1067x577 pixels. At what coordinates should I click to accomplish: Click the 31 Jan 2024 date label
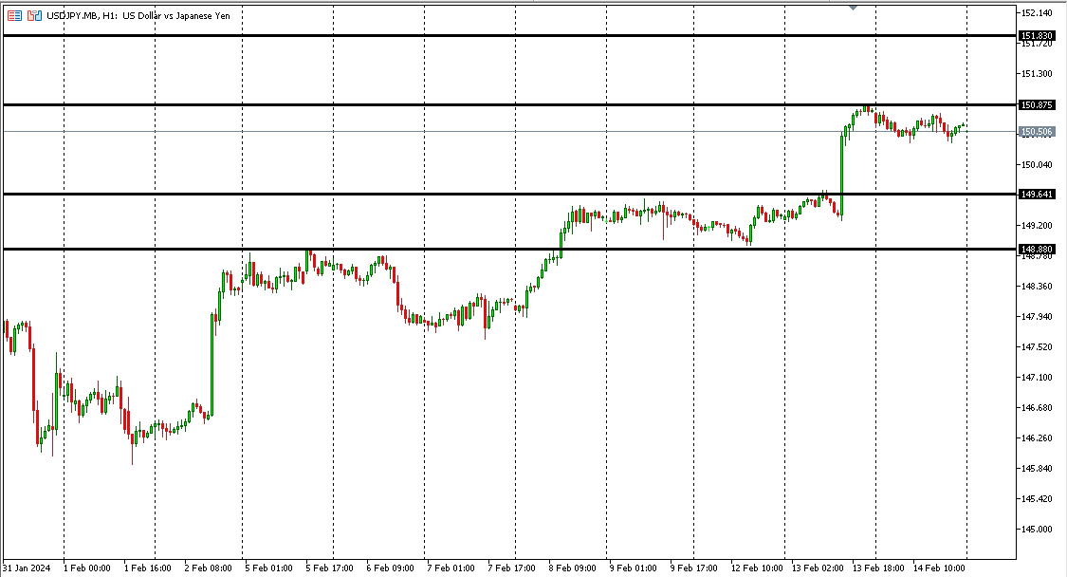25,568
